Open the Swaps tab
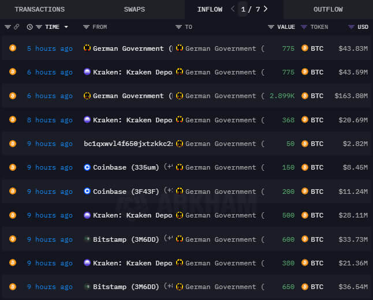The image size is (373, 300). pyautogui.click(x=135, y=9)
